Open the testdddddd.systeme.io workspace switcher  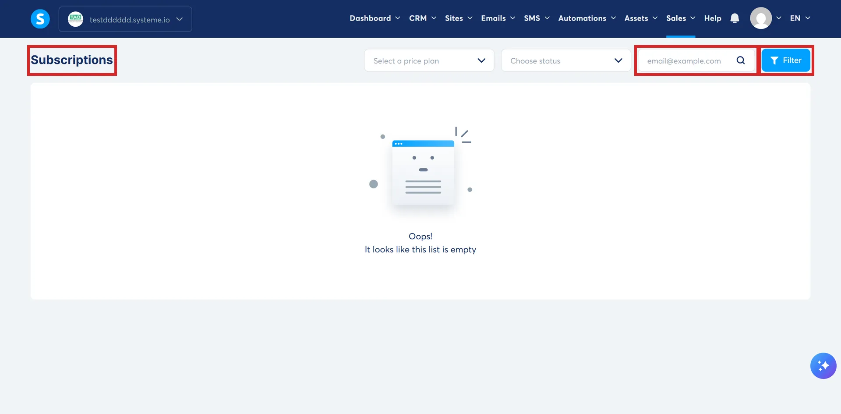tap(125, 19)
